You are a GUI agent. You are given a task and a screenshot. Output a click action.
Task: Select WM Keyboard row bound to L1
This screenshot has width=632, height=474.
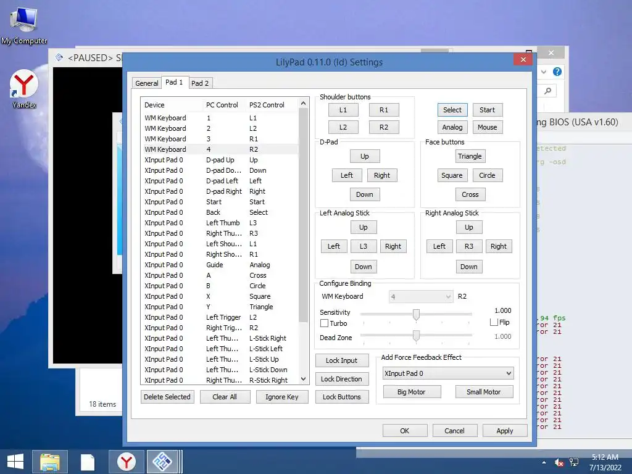[220, 118]
